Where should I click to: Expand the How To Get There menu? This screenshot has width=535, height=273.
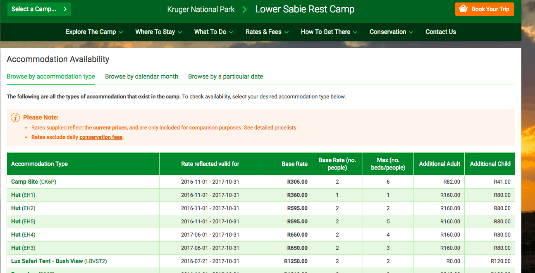[329, 32]
